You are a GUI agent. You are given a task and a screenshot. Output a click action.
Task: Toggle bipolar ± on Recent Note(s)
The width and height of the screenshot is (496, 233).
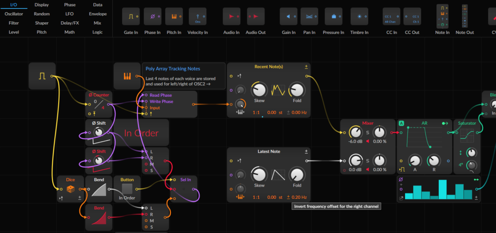[306, 67]
